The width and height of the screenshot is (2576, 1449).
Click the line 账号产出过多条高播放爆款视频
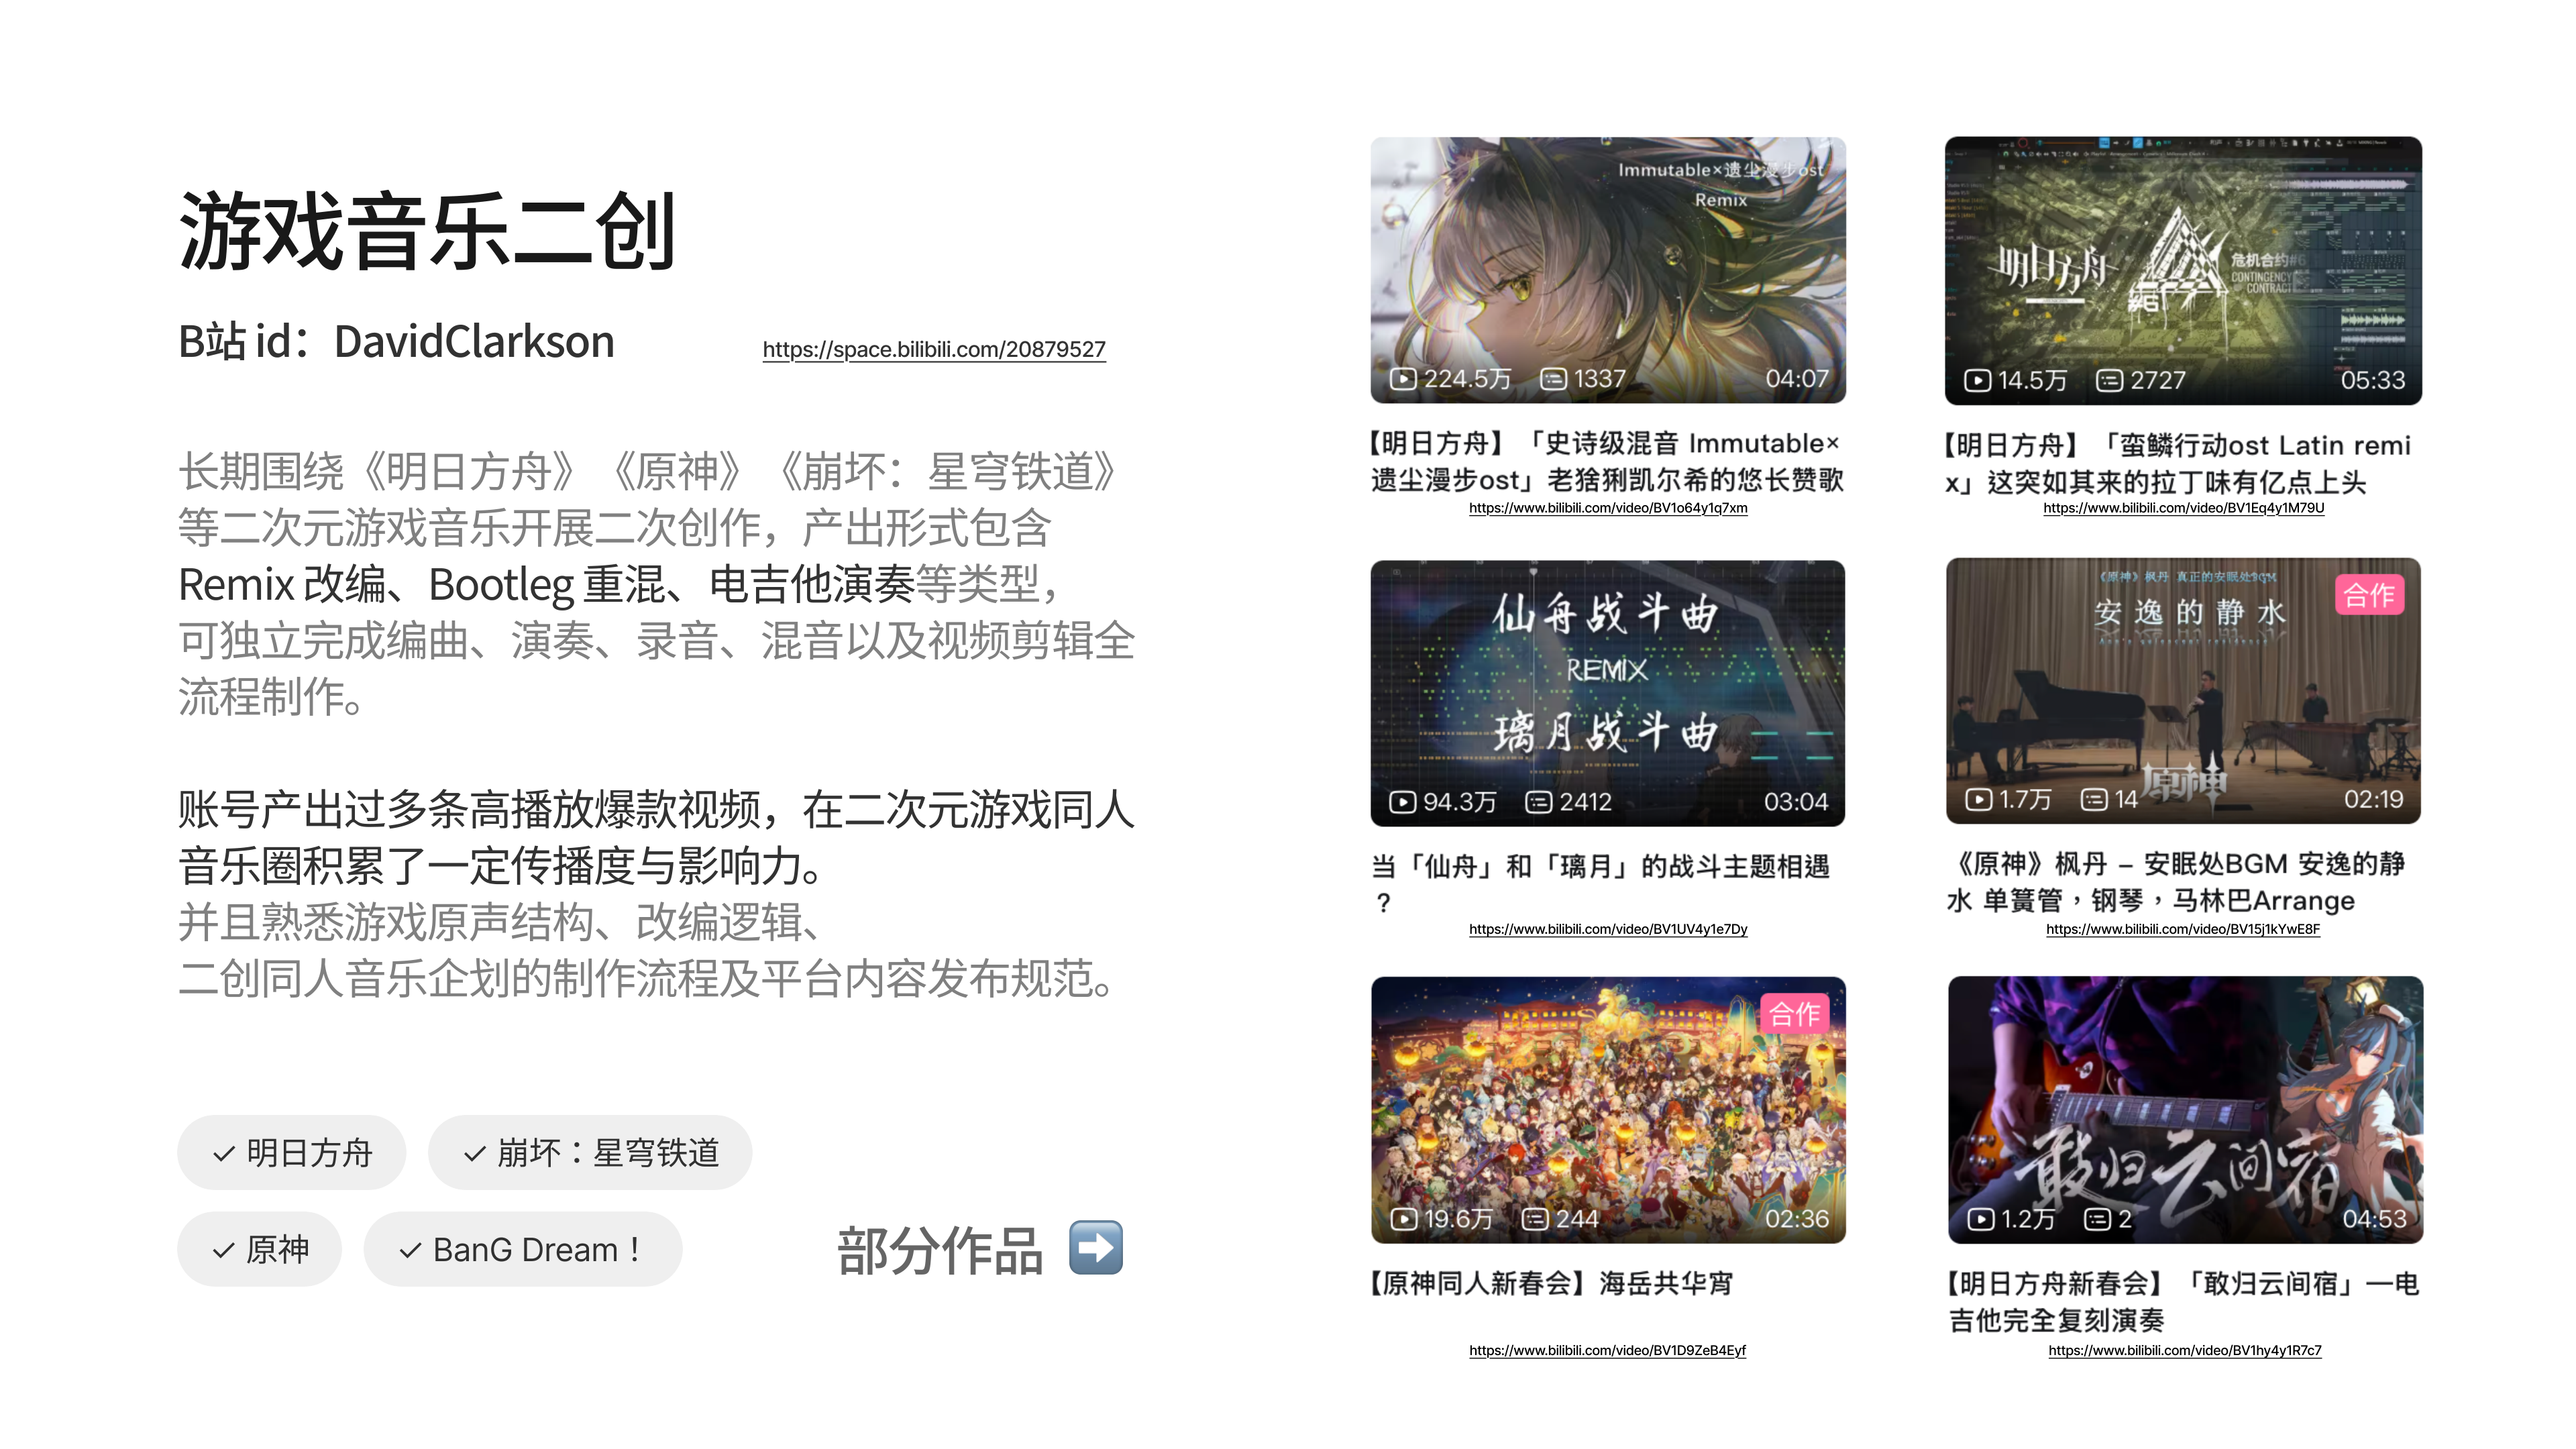point(469,810)
